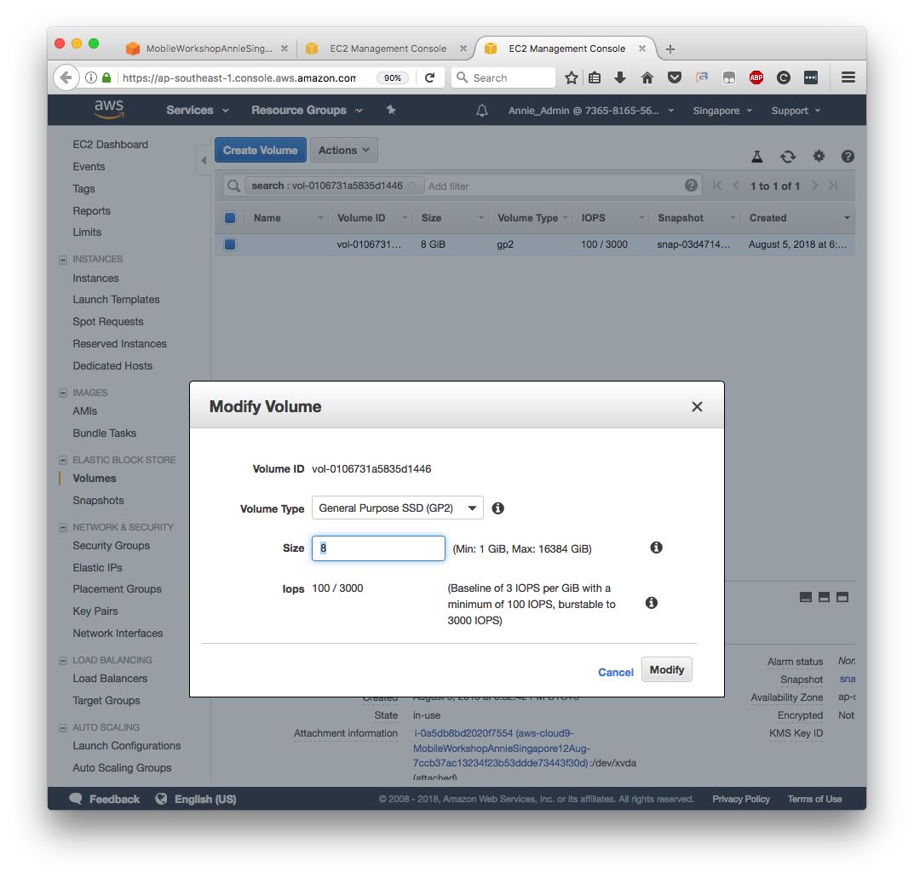
Task: Click the Feedback button in footer
Action: point(104,799)
